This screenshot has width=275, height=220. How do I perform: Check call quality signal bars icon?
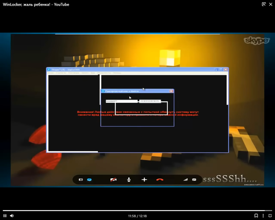click(x=185, y=180)
